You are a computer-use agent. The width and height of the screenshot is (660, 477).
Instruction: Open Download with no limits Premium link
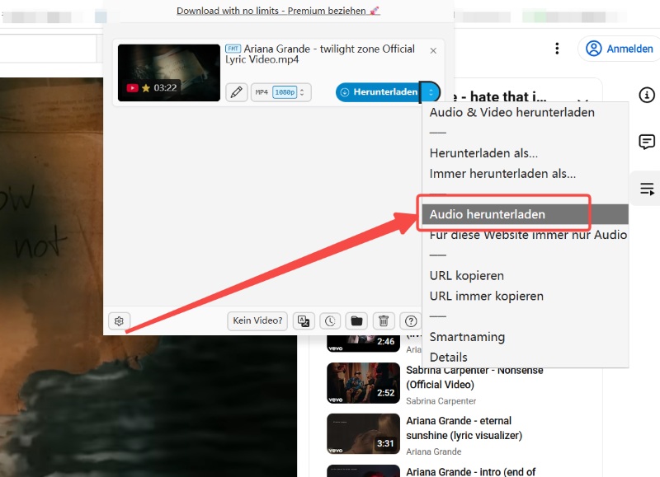pyautogui.click(x=278, y=11)
